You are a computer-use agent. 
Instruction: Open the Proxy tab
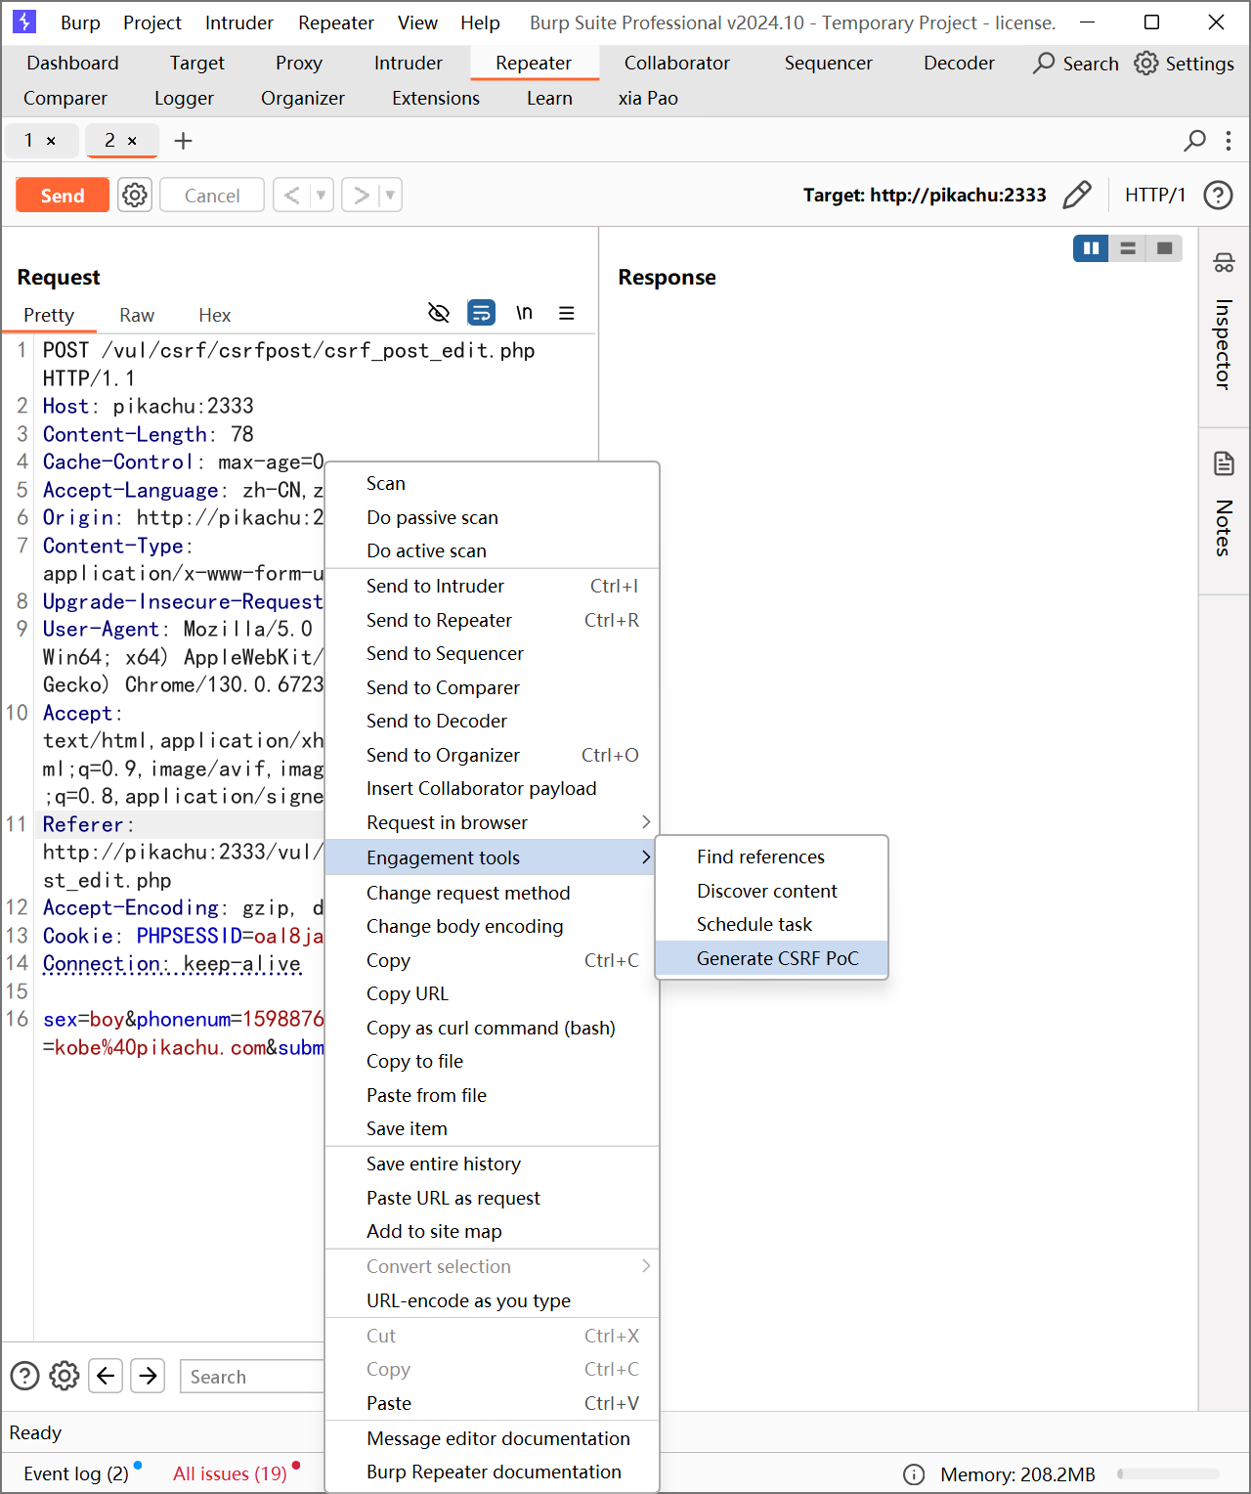click(x=299, y=63)
